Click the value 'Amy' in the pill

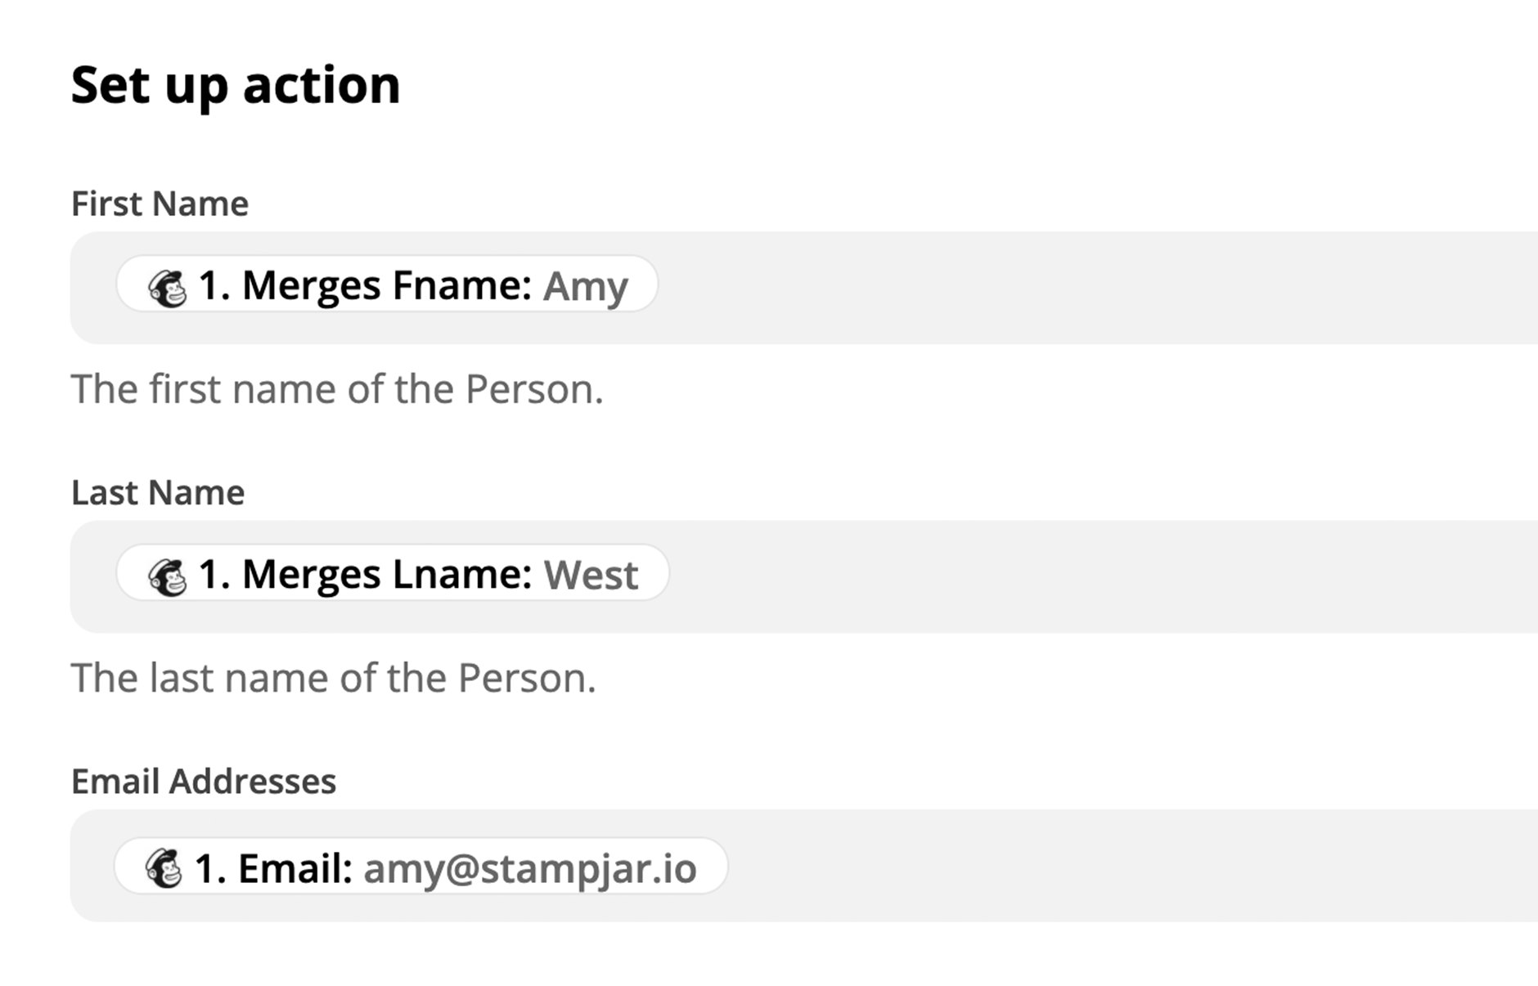586,288
